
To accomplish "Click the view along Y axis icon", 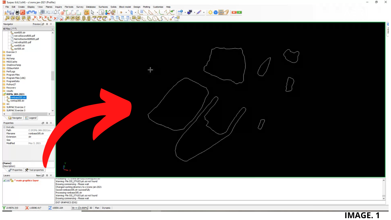I will coord(74,12).
